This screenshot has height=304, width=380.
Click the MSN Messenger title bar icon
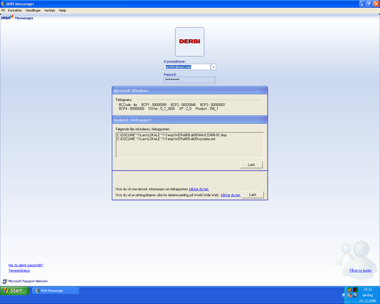3,4
